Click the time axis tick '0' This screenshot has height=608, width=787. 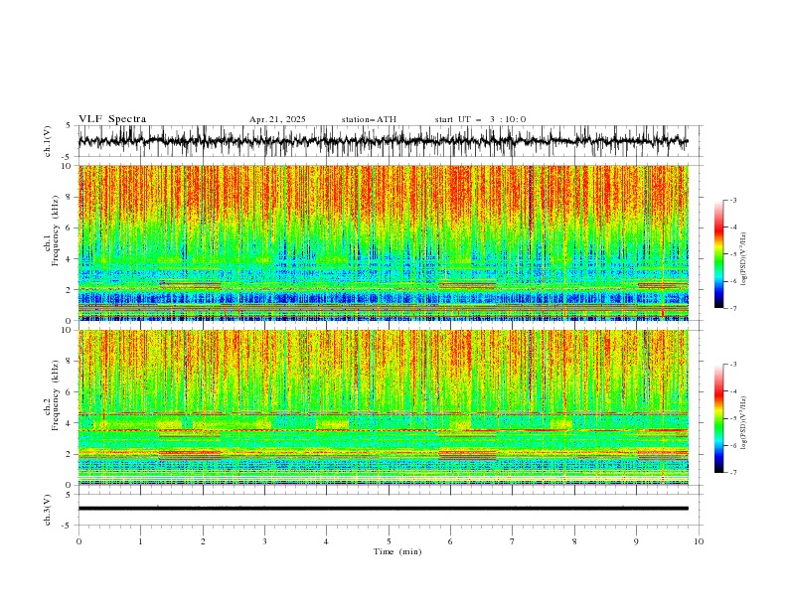79,541
